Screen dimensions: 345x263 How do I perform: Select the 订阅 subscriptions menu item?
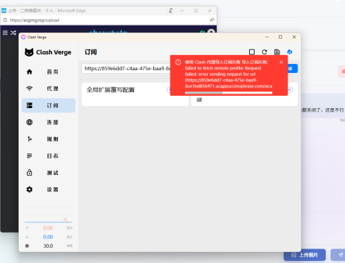pyautogui.click(x=48, y=105)
